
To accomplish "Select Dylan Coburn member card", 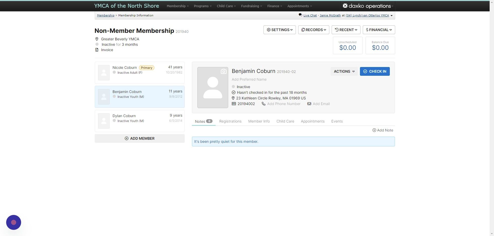I will [140, 121].
